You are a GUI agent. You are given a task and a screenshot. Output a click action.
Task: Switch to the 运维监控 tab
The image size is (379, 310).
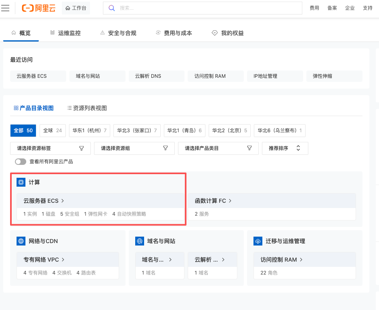click(65, 33)
